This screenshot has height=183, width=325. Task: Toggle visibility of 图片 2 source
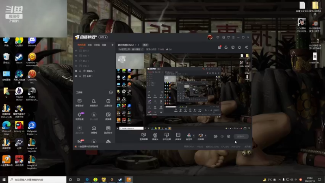(76, 50)
